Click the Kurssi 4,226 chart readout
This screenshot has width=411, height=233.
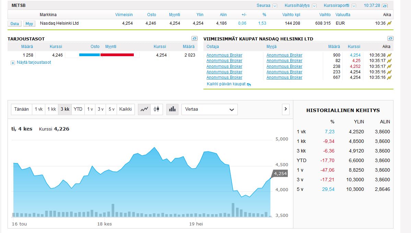click(54, 129)
